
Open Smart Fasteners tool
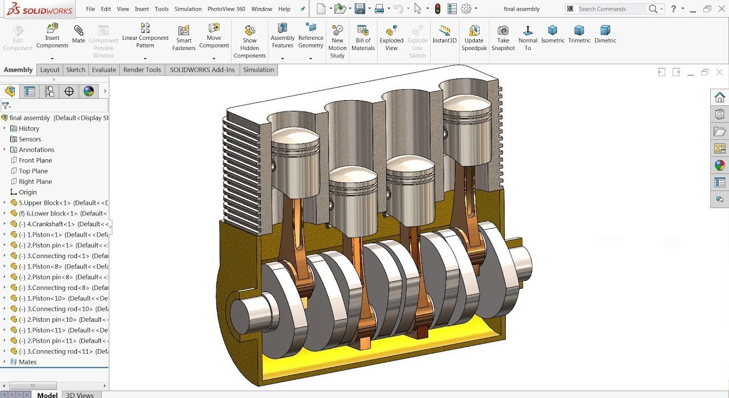coord(183,38)
